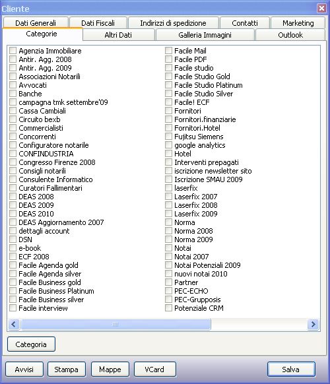
Task: Enable the Norma 2009 checkbox
Action: coord(168,240)
